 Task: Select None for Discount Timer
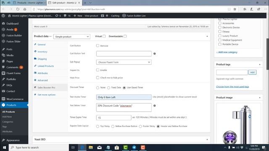[98, 88]
